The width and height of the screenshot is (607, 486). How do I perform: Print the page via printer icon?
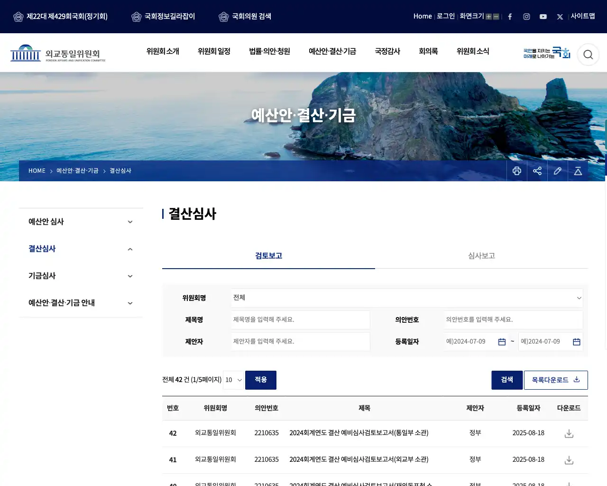click(517, 171)
